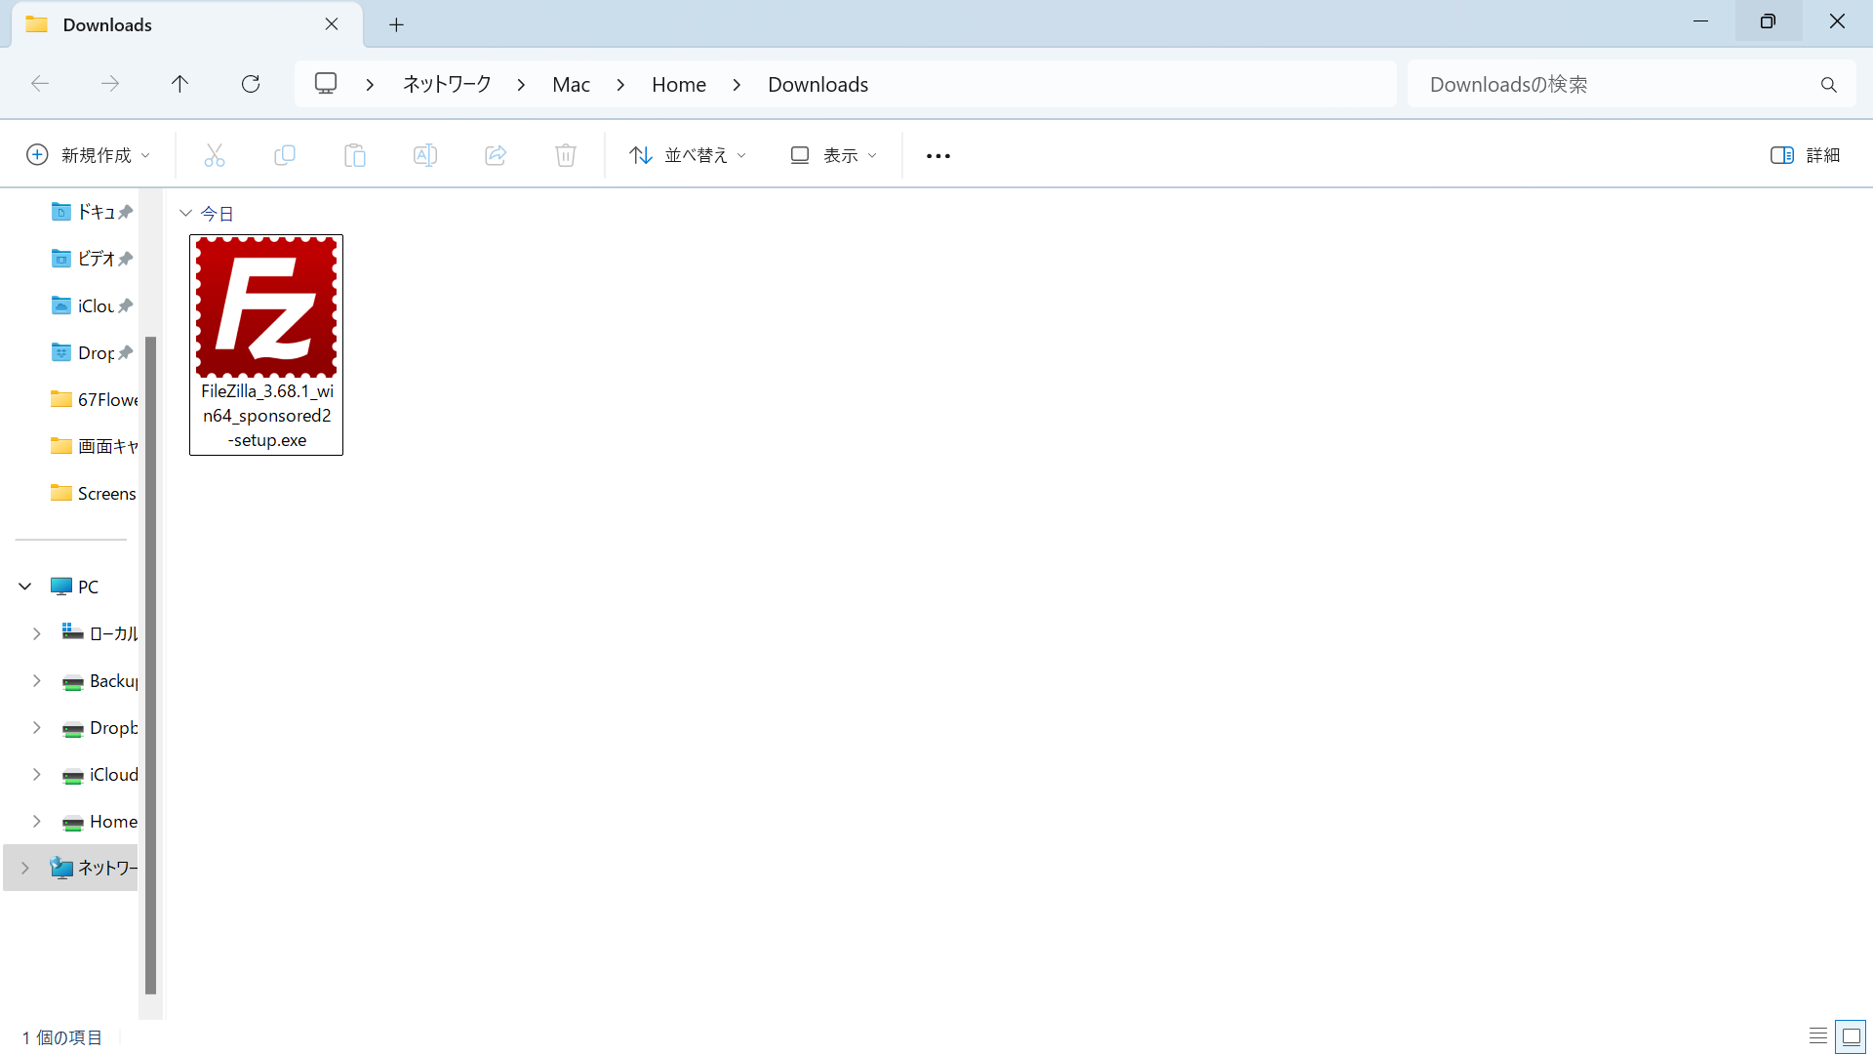Switch to large icons view in status bar

tap(1851, 1036)
